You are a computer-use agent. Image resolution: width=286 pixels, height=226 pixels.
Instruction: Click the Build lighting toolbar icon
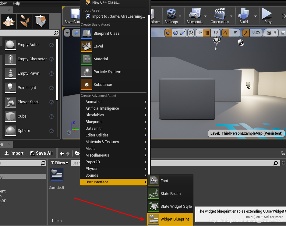point(243,14)
